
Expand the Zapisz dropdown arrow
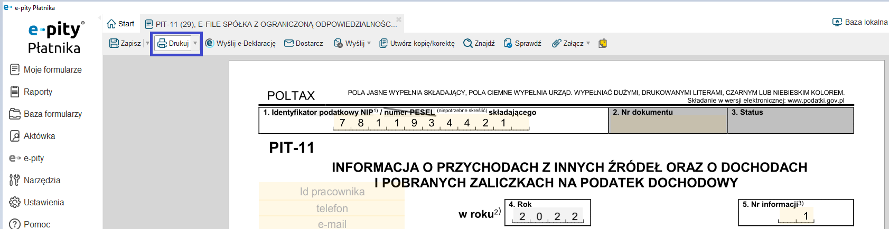tap(147, 43)
